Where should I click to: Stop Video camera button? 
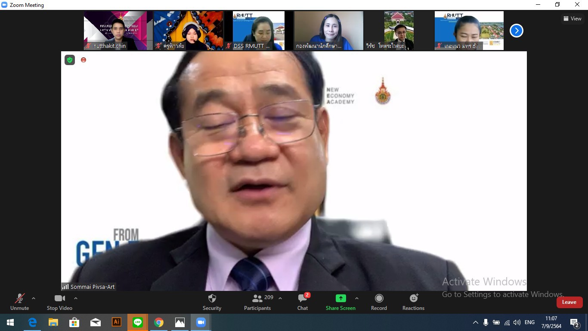[59, 302]
